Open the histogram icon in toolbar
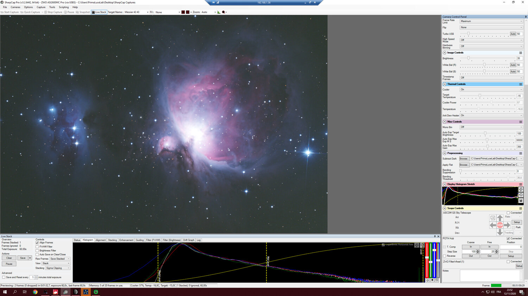Viewport: 528px width, 296px height. [219, 12]
